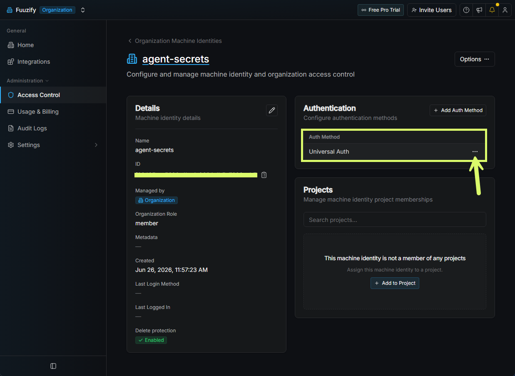Click the edit pencil icon in Details

(x=272, y=110)
